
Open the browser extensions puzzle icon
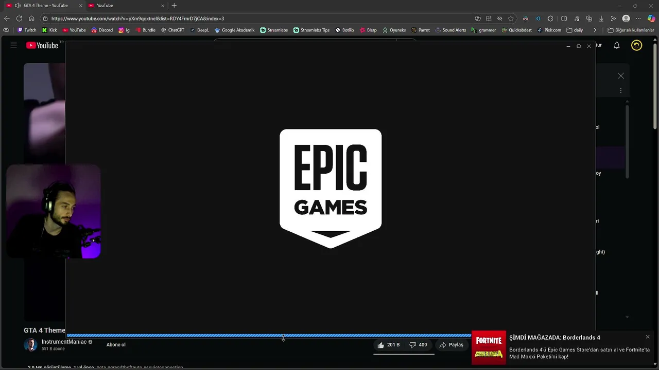[550, 18]
